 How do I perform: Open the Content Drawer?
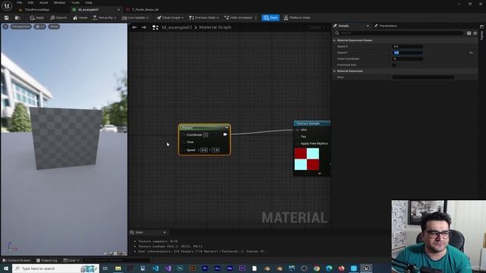click(17, 260)
